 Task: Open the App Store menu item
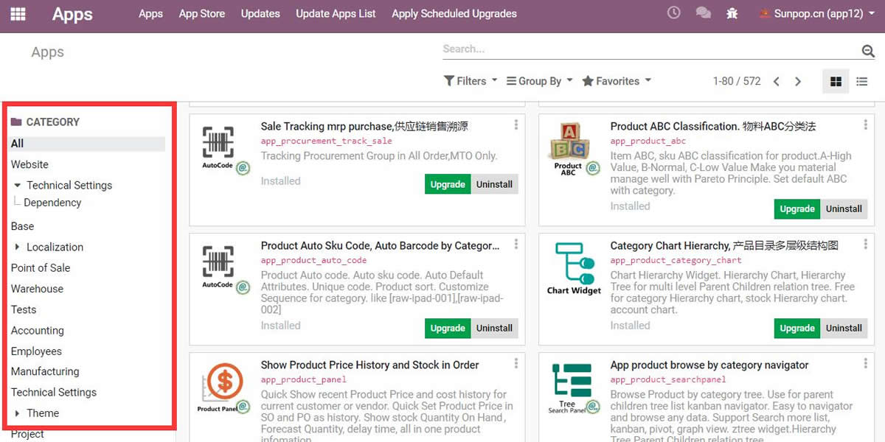pyautogui.click(x=201, y=14)
